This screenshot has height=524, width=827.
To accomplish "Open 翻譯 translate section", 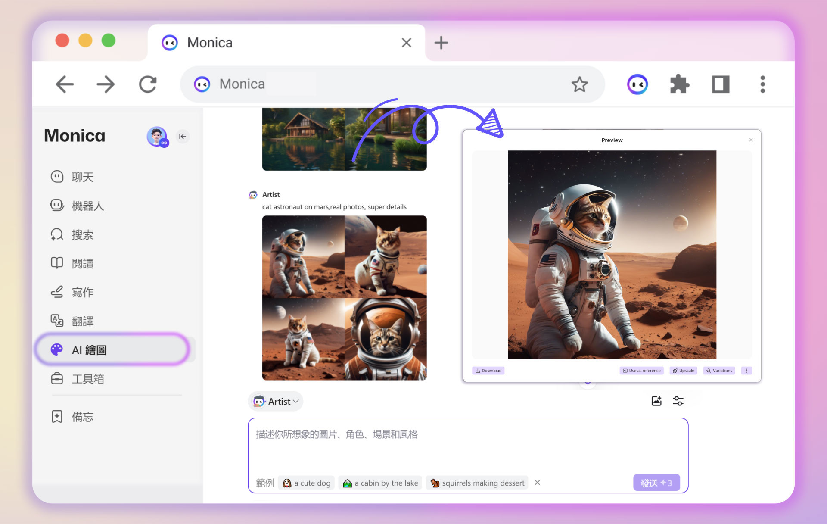I will pyautogui.click(x=82, y=321).
